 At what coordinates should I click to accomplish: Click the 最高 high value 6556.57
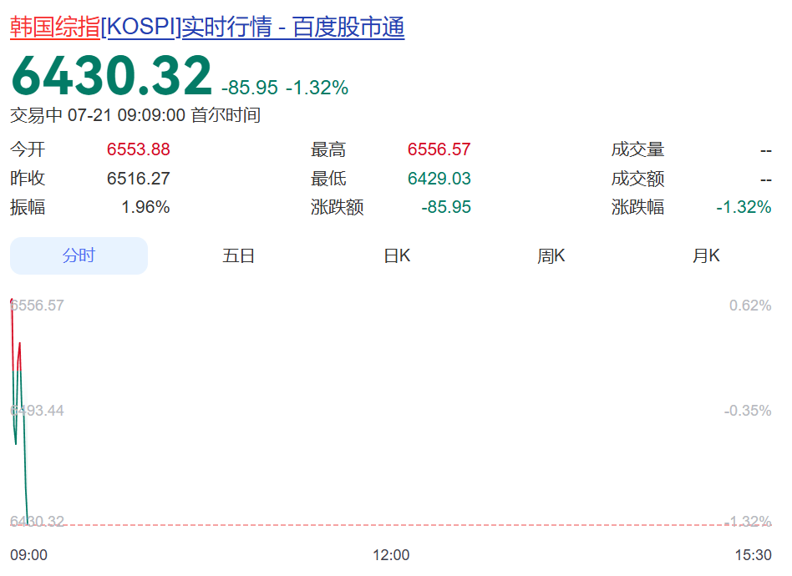439,149
